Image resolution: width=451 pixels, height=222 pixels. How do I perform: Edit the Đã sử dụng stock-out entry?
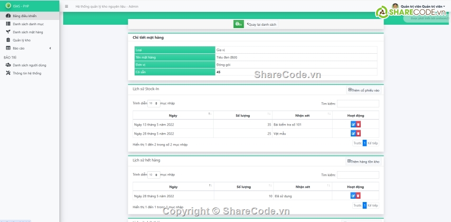[x=353, y=195]
